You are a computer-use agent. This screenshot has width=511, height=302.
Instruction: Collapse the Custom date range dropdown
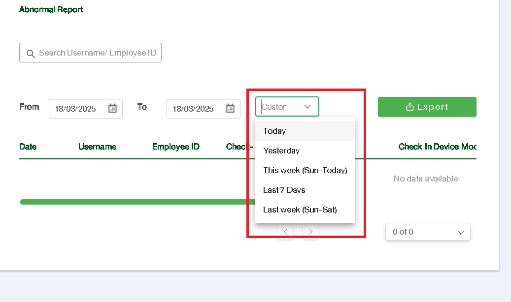click(x=307, y=107)
